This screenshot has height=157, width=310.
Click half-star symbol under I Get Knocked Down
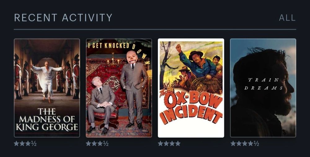(106, 144)
